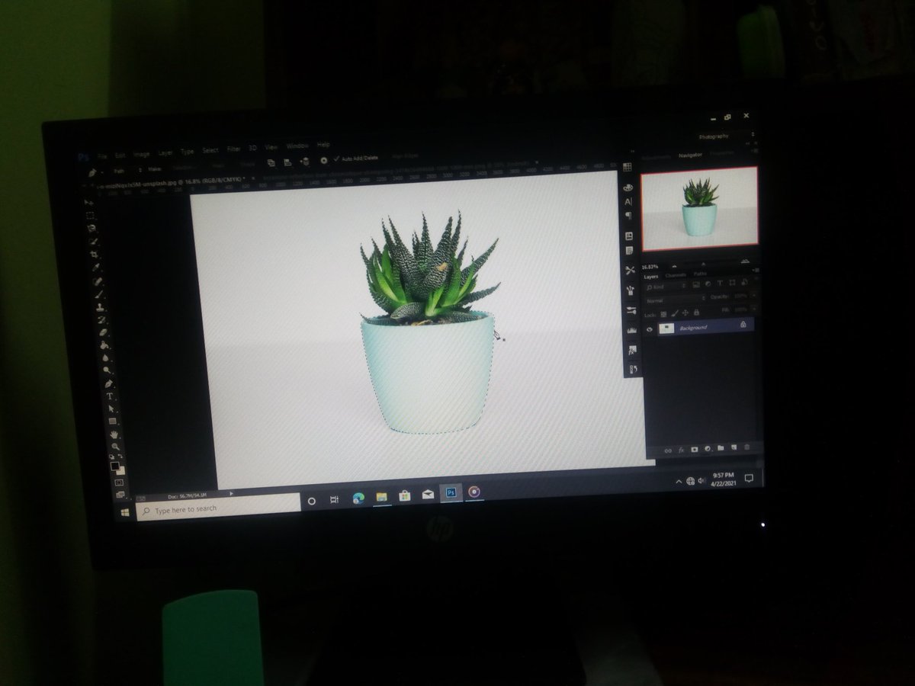Select the Move tool
The height and width of the screenshot is (686, 915).
[x=88, y=203]
